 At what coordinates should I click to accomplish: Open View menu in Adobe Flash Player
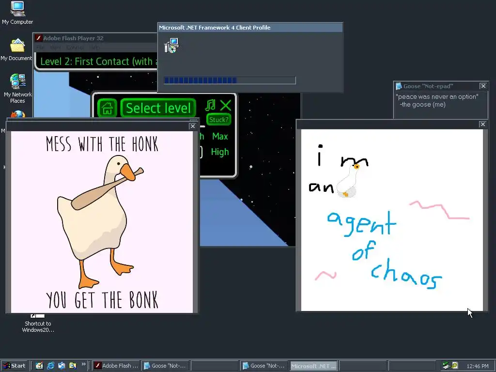(55, 48)
